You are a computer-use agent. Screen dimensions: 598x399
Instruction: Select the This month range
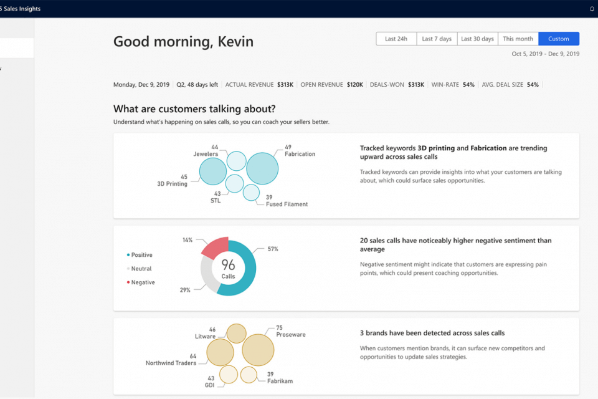pyautogui.click(x=518, y=39)
